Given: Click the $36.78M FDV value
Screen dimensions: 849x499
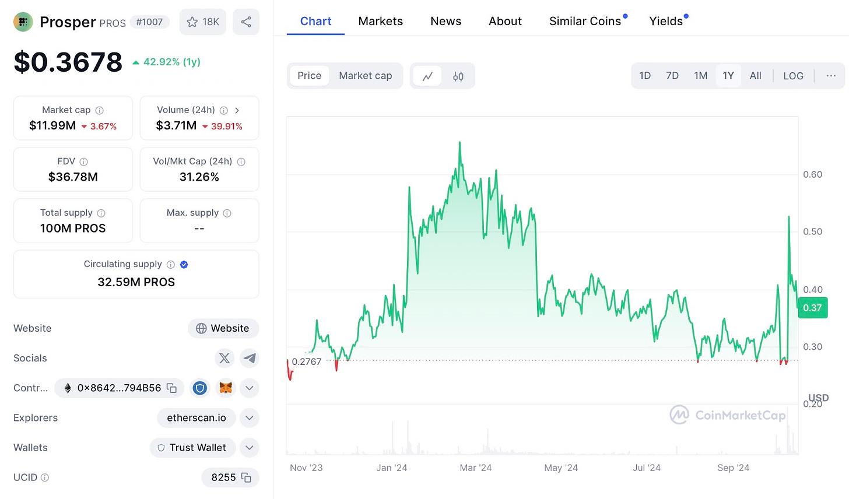Looking at the screenshot, I should click(73, 177).
